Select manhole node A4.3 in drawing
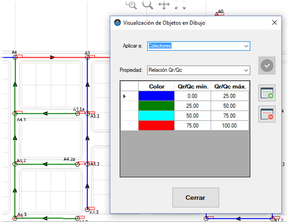 tap(15, 218)
